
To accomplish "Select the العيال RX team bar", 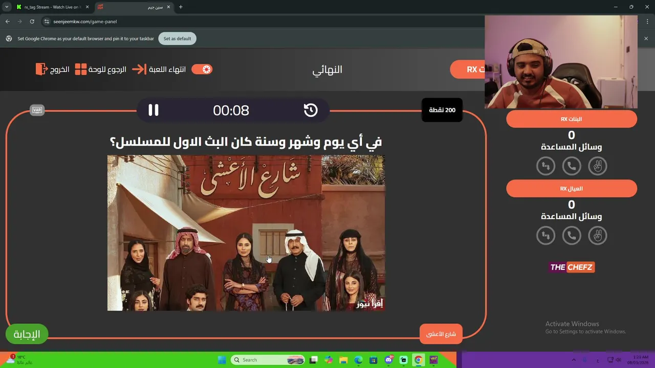I will pyautogui.click(x=572, y=189).
